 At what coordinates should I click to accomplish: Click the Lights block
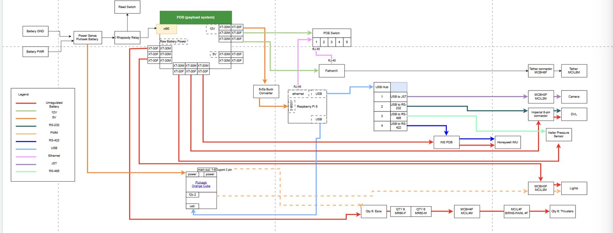(574, 188)
